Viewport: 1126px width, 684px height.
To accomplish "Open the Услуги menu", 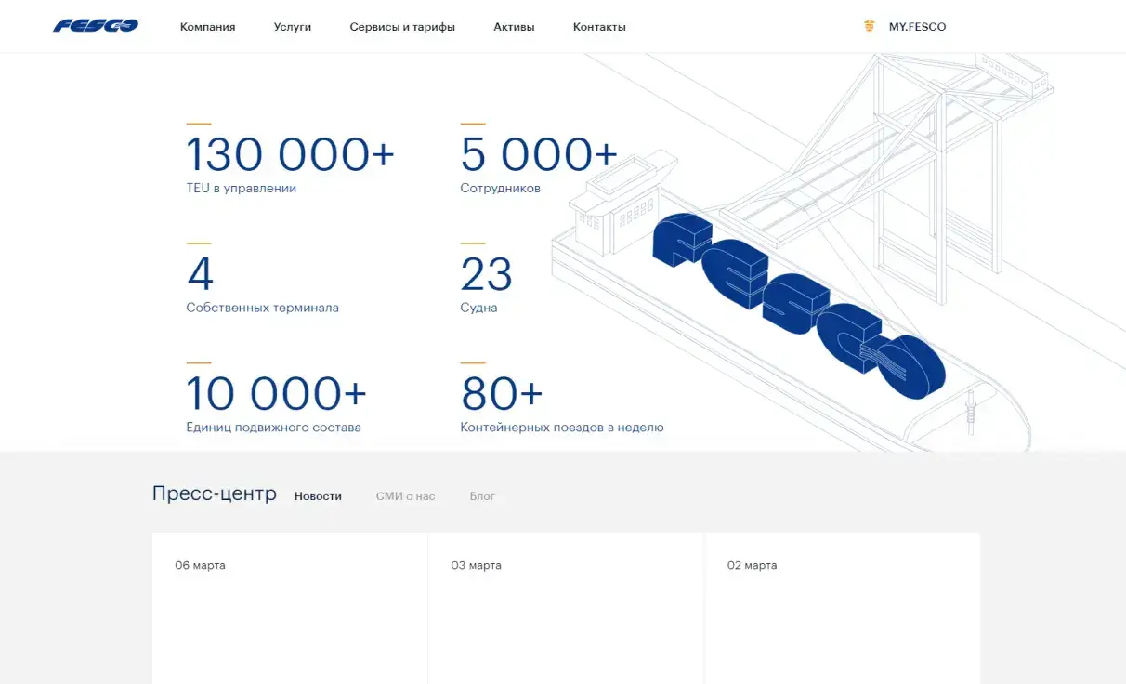I will pos(293,27).
